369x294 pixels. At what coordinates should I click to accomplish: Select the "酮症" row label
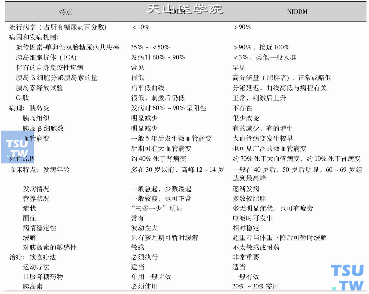click(29, 218)
